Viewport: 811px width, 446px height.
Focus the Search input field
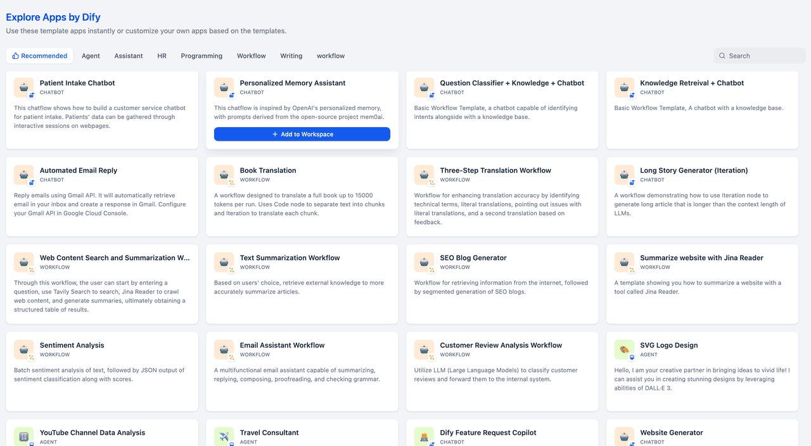click(x=763, y=56)
